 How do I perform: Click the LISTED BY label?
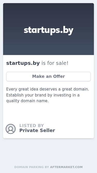pyautogui.click(x=32, y=126)
